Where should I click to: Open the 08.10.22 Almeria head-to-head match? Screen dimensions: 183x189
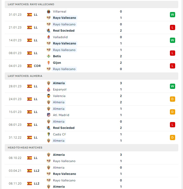pos(92,158)
